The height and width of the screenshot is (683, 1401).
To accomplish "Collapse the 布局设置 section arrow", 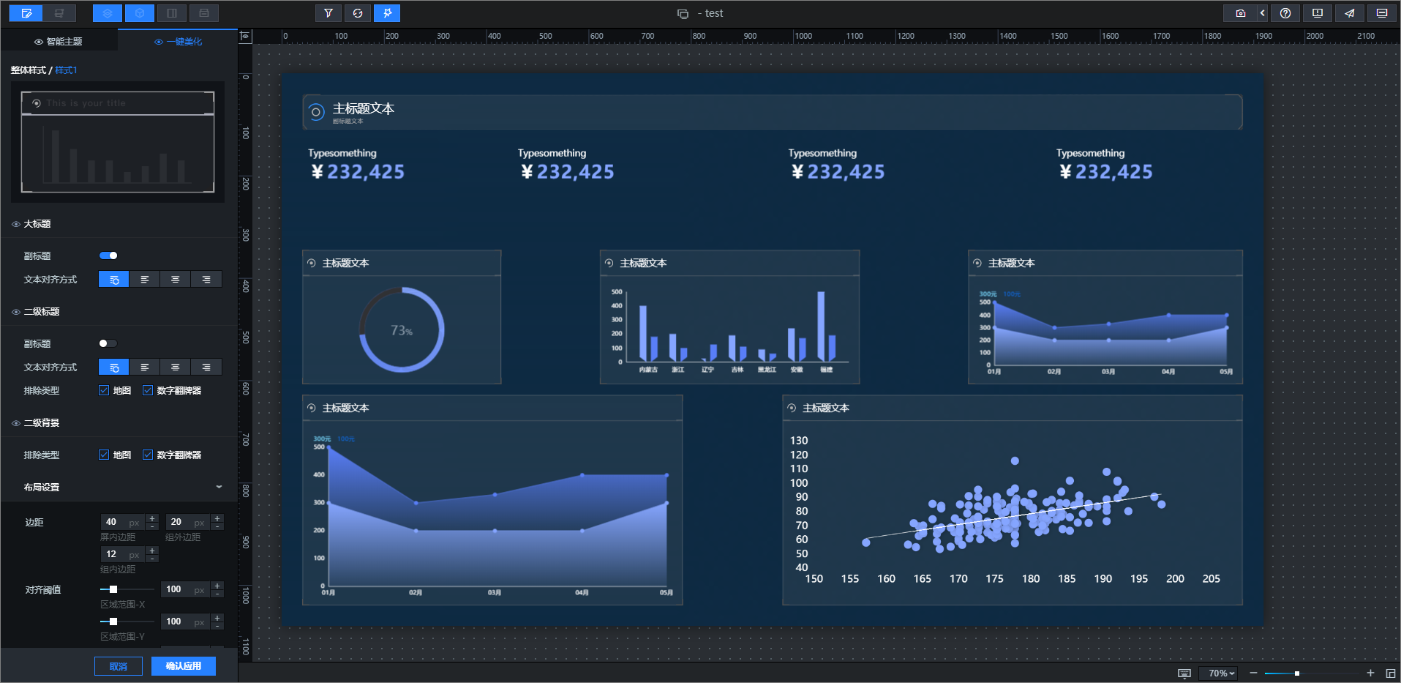I will (219, 487).
